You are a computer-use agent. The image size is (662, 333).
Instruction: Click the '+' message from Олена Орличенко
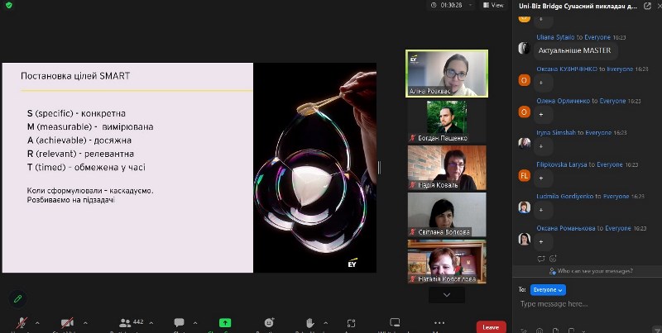pyautogui.click(x=544, y=115)
